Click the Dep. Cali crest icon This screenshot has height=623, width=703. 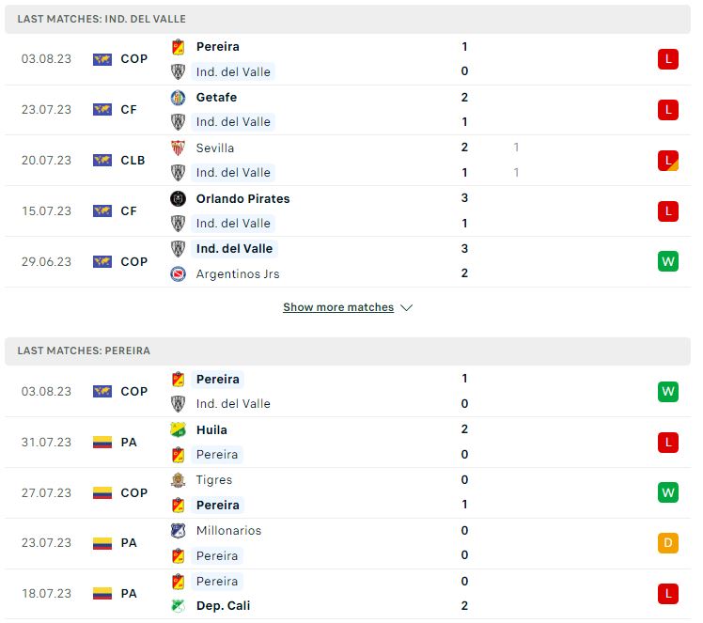(178, 606)
